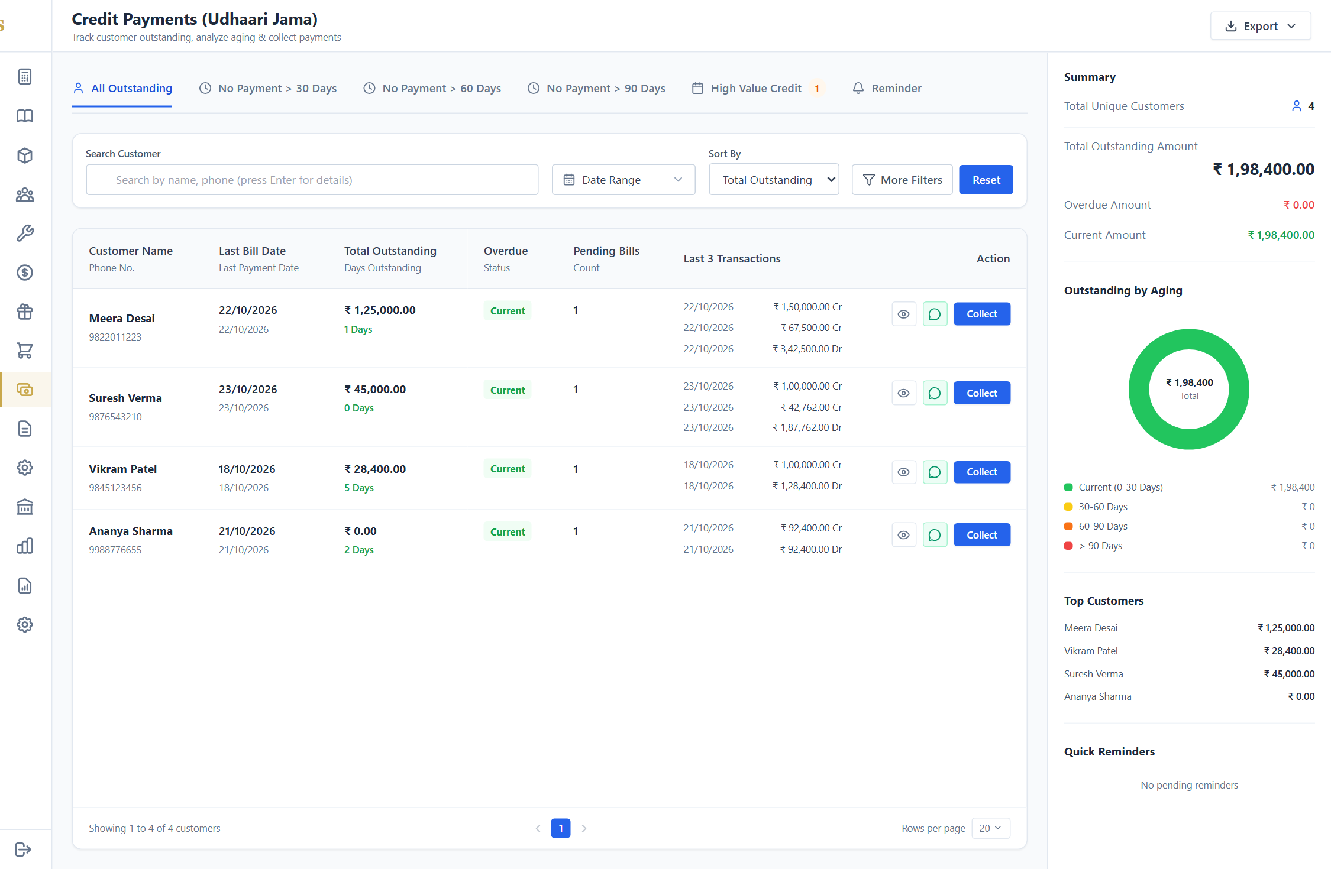Screen dimensions: 1331x869
Task: Click the logout icon at sidebar bottom
Action: [x=23, y=849]
